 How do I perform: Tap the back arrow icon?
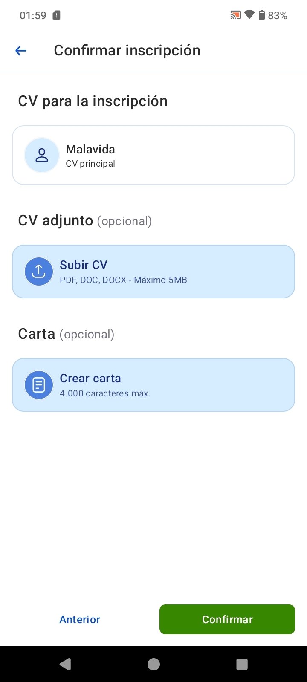(x=21, y=51)
